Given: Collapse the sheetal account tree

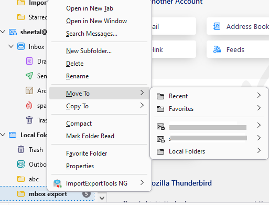Looking at the screenshot, I should 3,32.
